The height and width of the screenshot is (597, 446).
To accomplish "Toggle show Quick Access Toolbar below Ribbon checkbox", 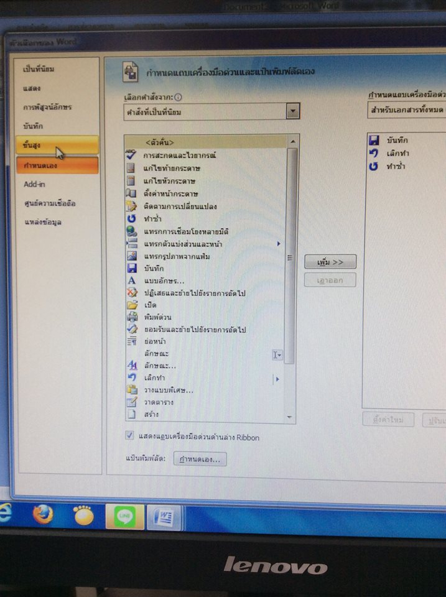I will point(129,435).
